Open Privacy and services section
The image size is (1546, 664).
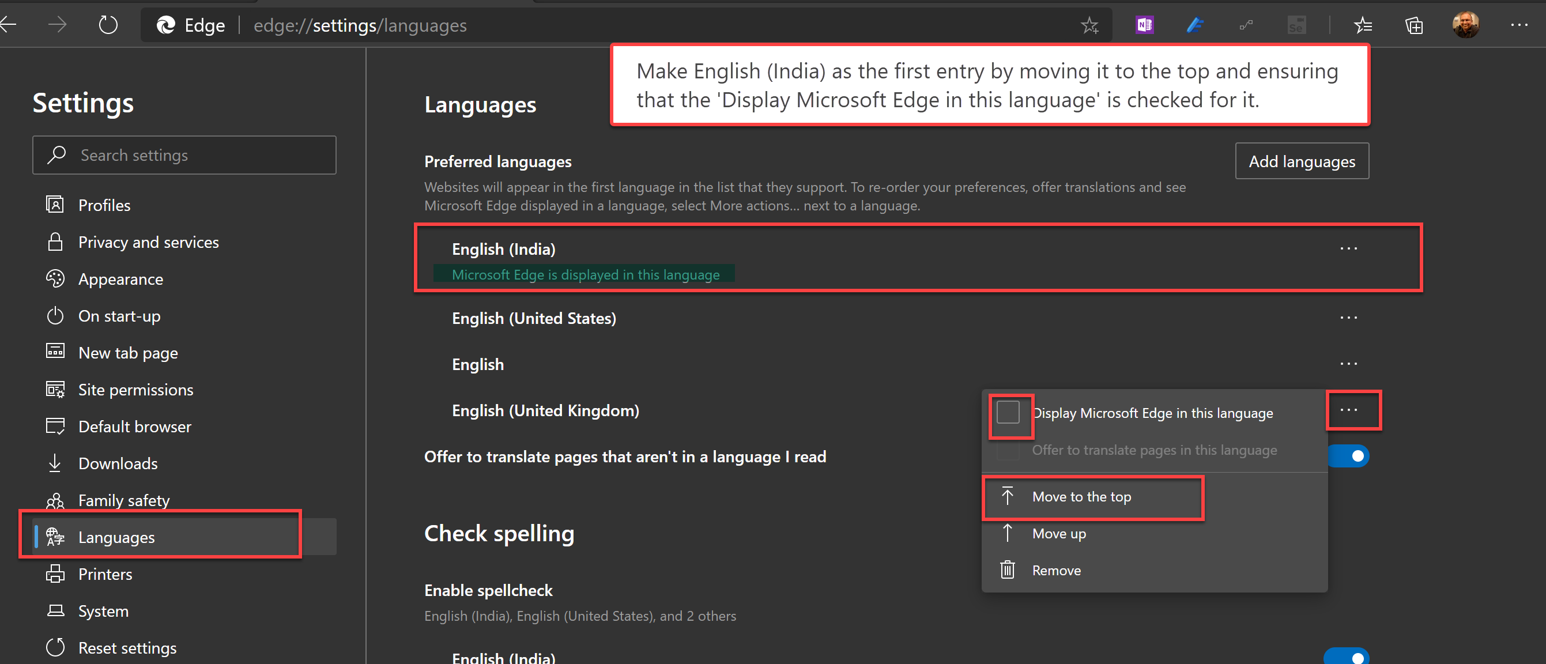[184, 242]
